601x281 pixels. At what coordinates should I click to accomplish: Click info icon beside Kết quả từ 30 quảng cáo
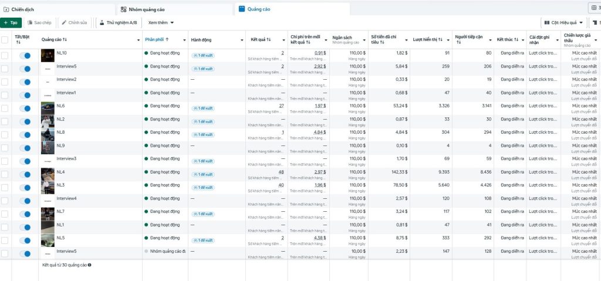pos(89,265)
